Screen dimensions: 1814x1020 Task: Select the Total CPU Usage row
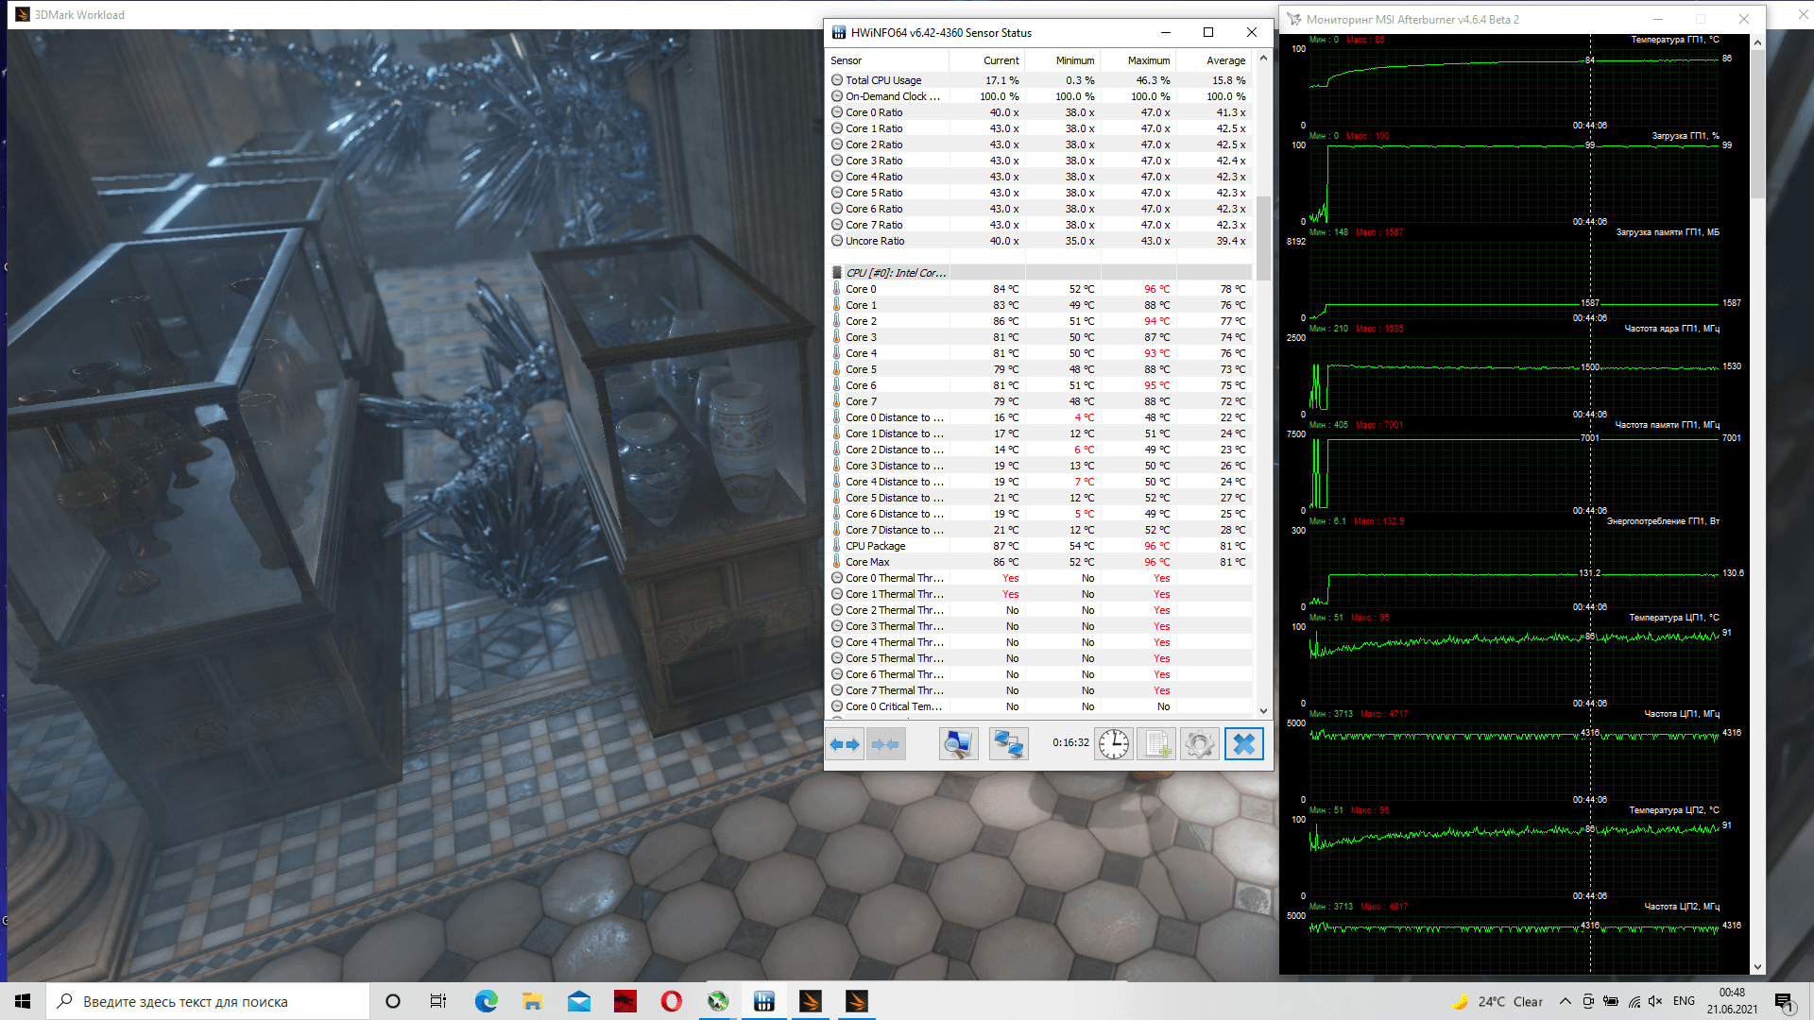(x=883, y=80)
